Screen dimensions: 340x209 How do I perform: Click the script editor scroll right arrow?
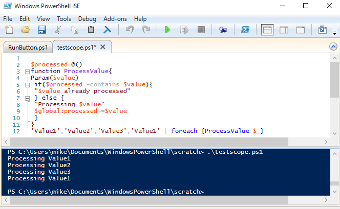326,142
